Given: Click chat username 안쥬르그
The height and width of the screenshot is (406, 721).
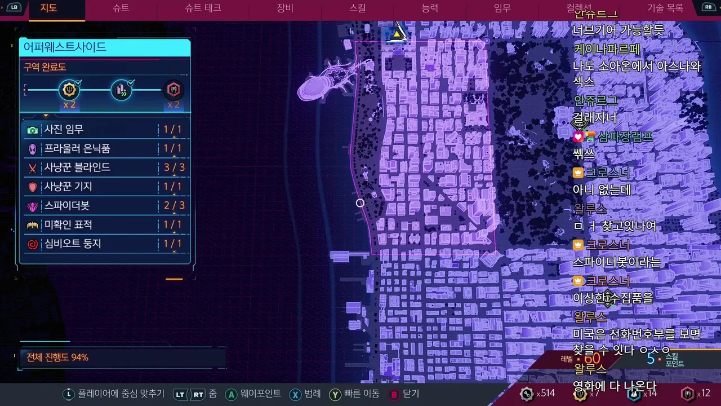Looking at the screenshot, I should point(596,101).
